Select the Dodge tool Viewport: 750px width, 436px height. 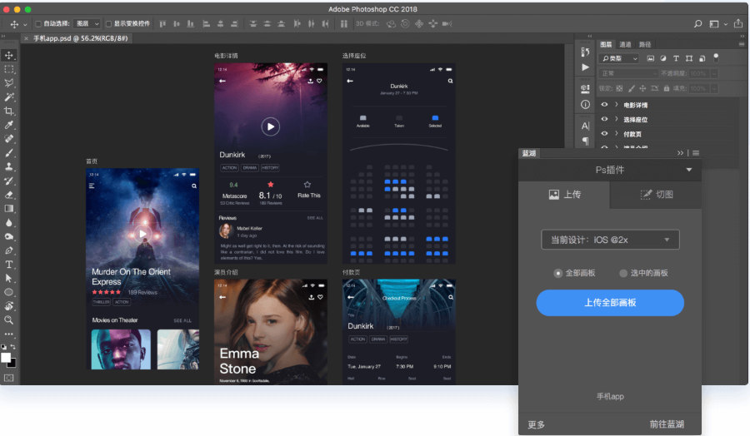8,236
